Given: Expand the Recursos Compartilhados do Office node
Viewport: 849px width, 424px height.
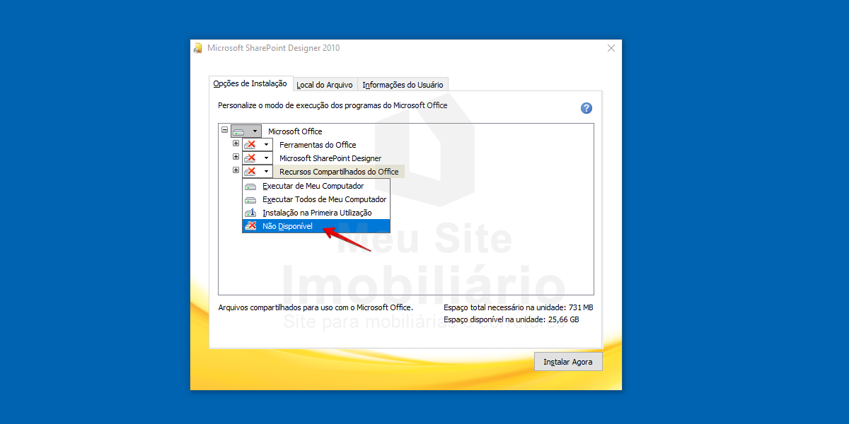Looking at the screenshot, I should (x=236, y=170).
